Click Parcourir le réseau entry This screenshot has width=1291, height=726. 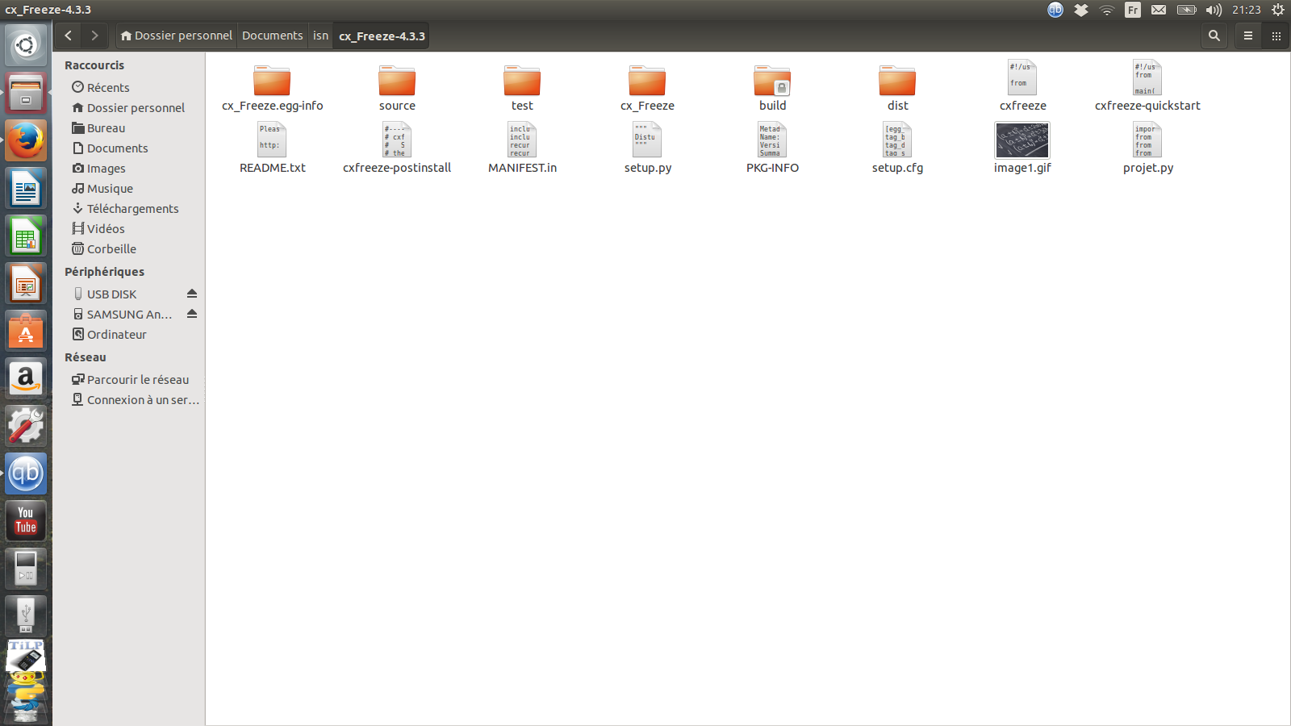pyautogui.click(x=137, y=380)
